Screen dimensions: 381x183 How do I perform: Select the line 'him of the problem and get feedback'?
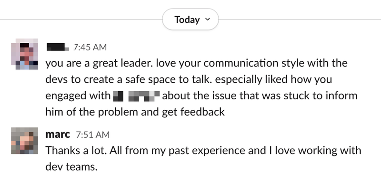coord(135,112)
